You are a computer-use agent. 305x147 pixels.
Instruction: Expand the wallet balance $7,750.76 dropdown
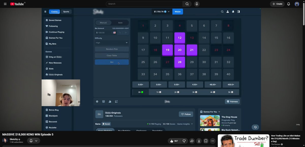pos(162,12)
